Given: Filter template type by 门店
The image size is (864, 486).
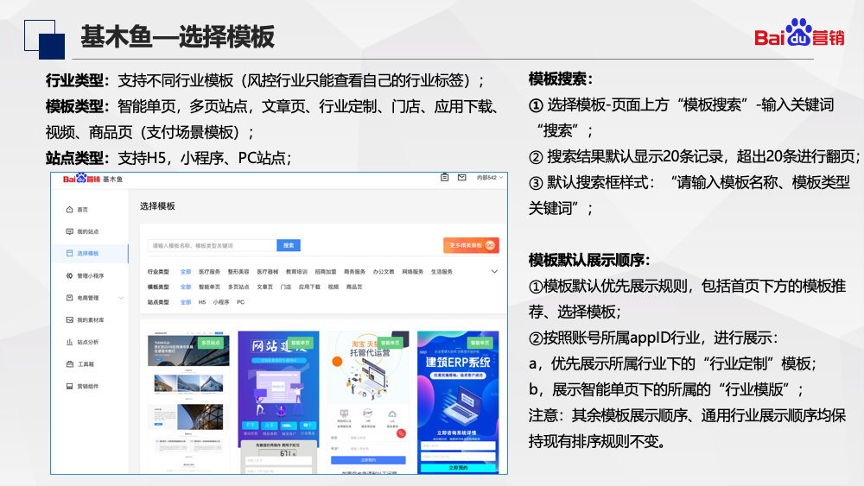Looking at the screenshot, I should pos(286,287).
